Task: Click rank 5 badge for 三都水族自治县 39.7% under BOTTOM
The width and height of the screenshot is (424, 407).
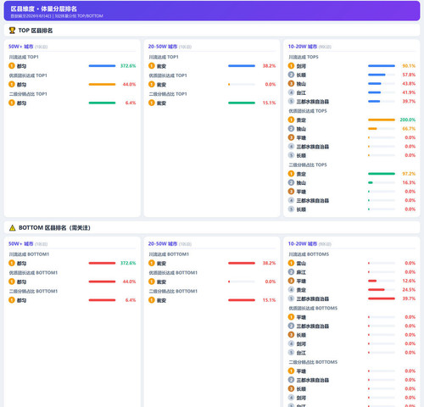Action: (x=291, y=298)
